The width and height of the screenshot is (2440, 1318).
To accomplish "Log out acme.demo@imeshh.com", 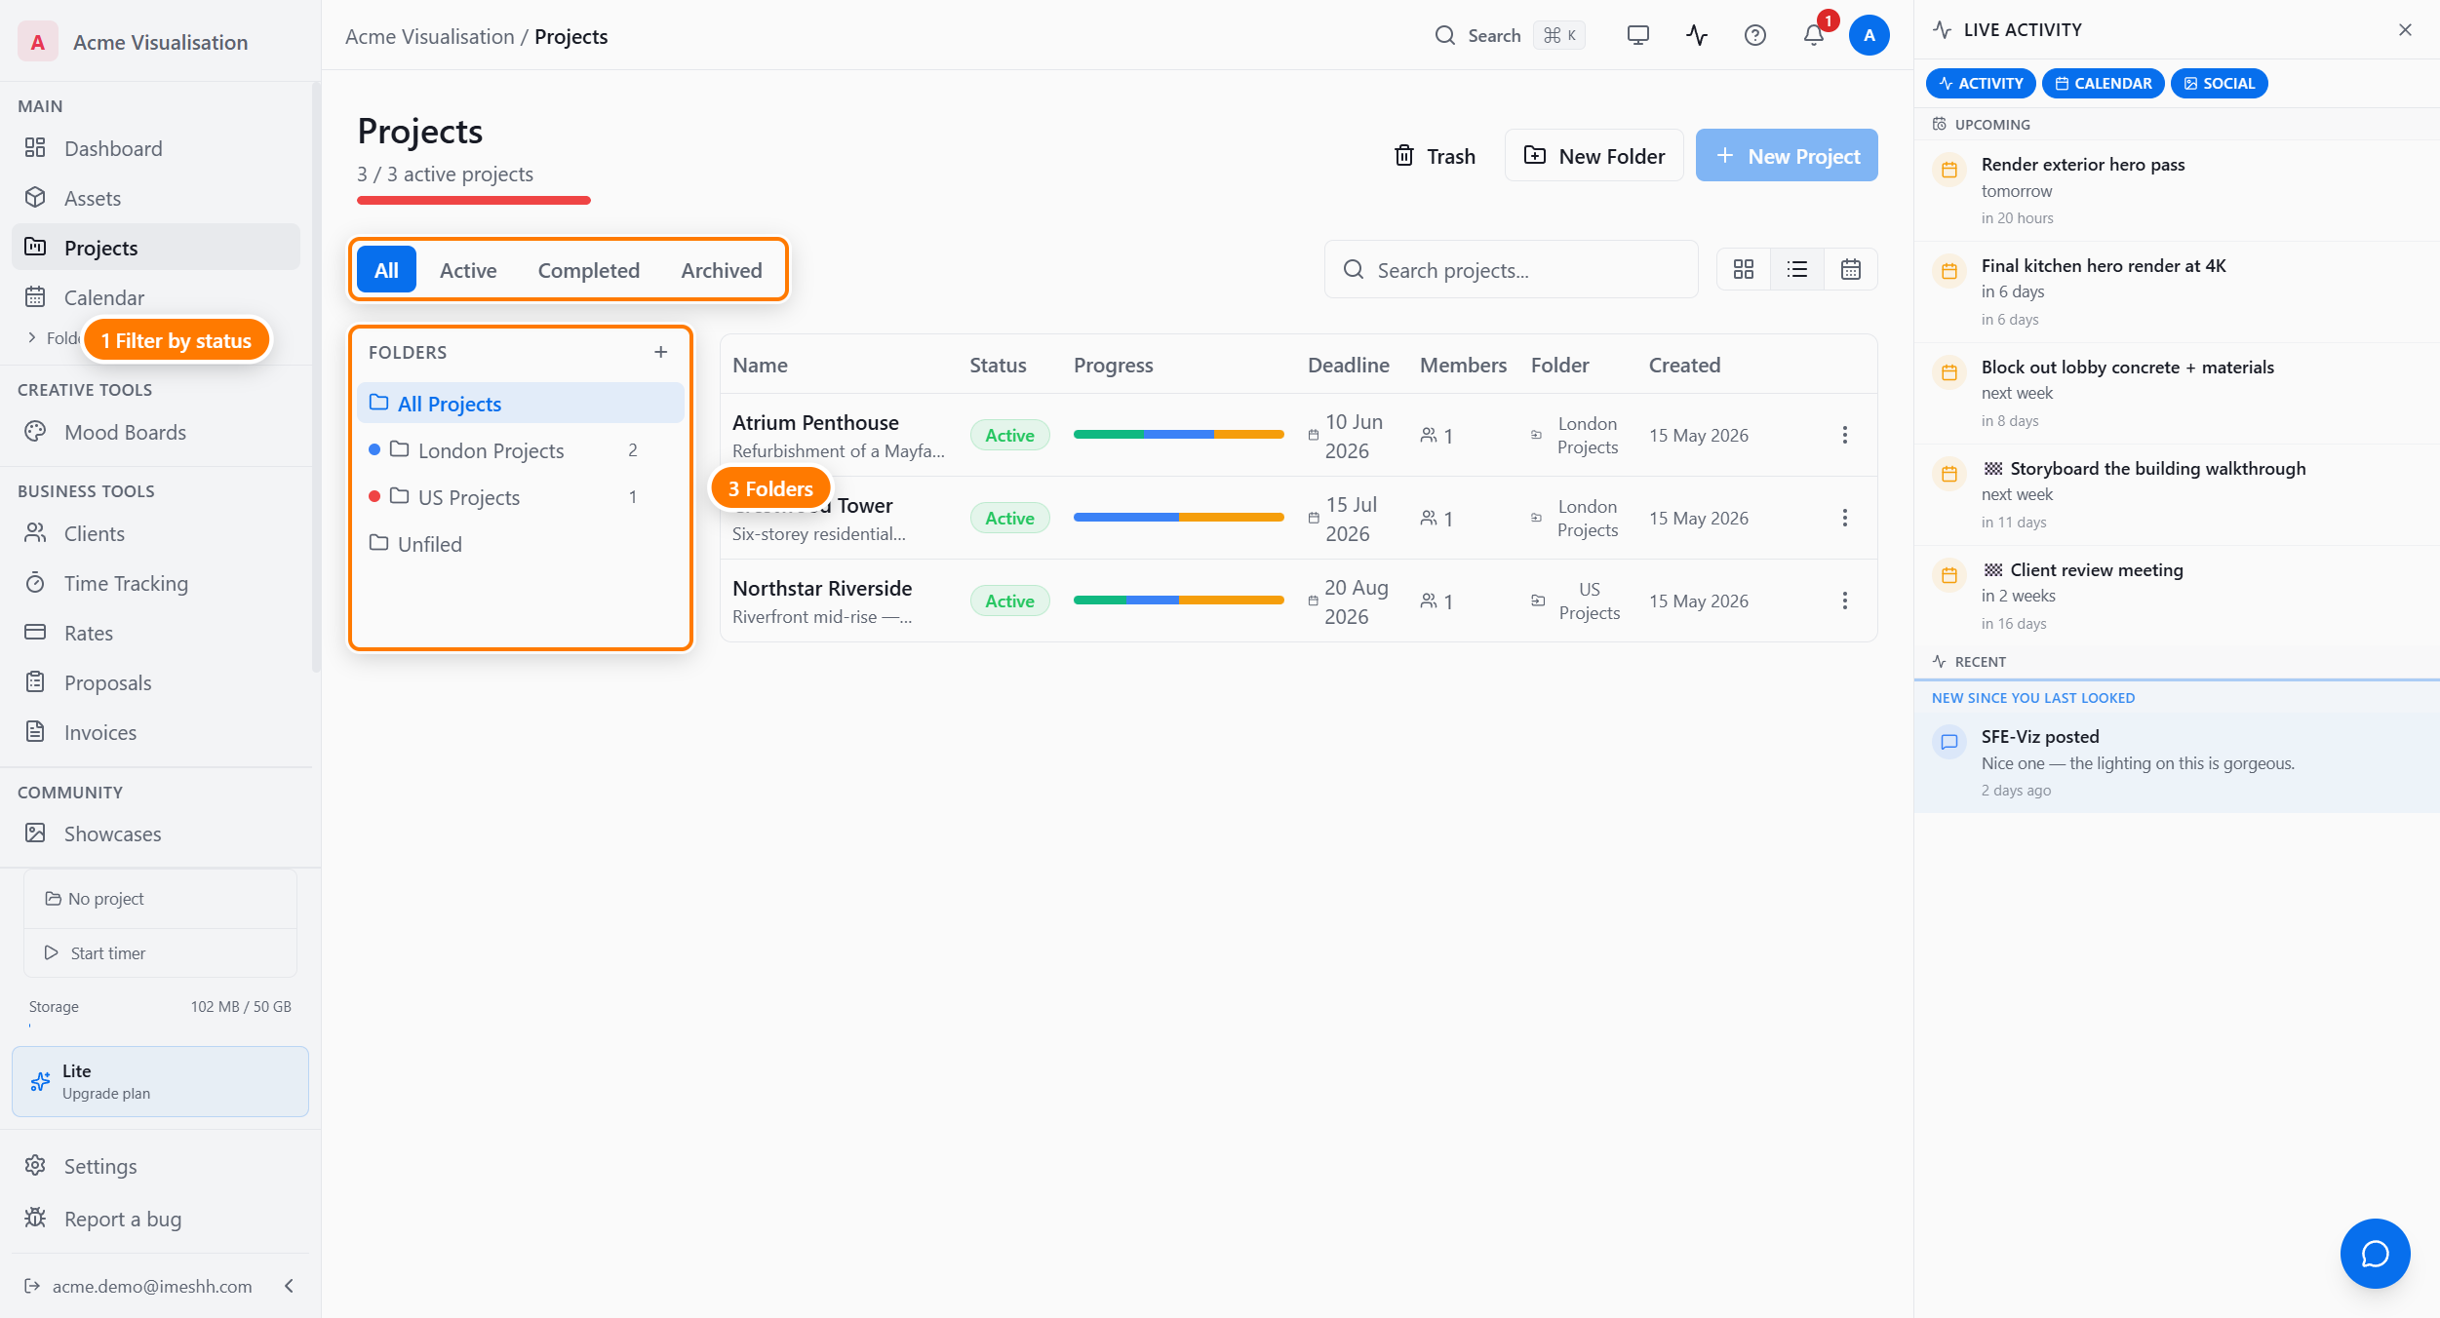I will point(138,1286).
